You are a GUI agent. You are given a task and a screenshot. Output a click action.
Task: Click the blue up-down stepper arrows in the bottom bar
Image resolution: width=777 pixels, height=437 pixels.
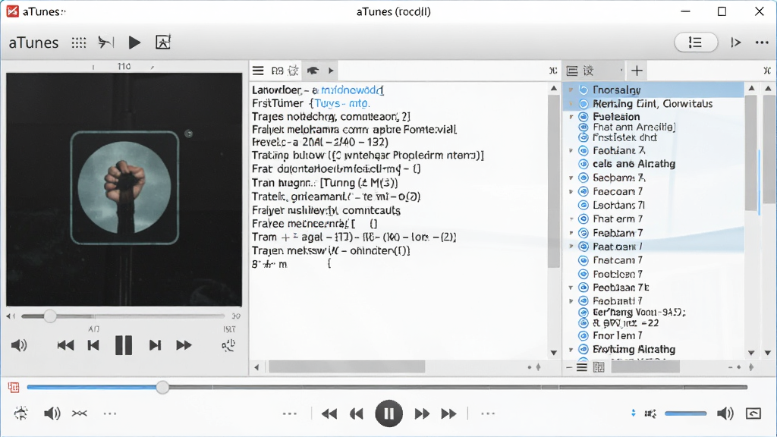point(634,413)
